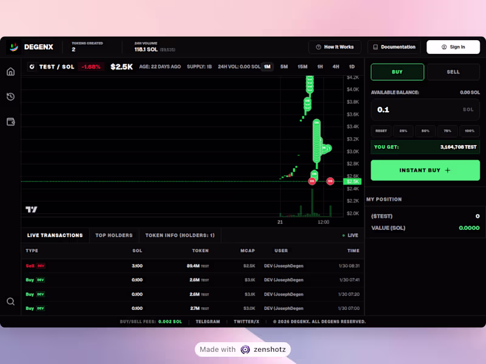
Task: Open the Token Info (Holders: 1) tab
Action: (180, 235)
